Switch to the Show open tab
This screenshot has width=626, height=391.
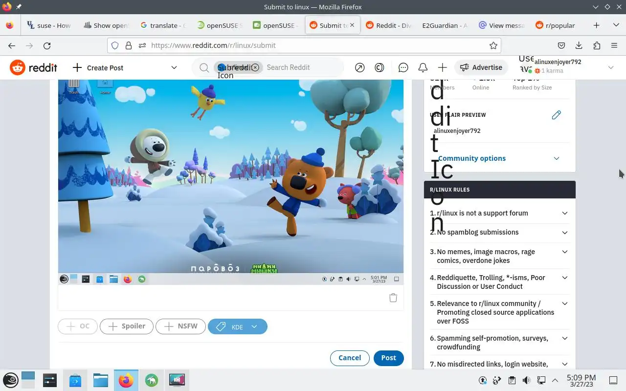click(106, 25)
